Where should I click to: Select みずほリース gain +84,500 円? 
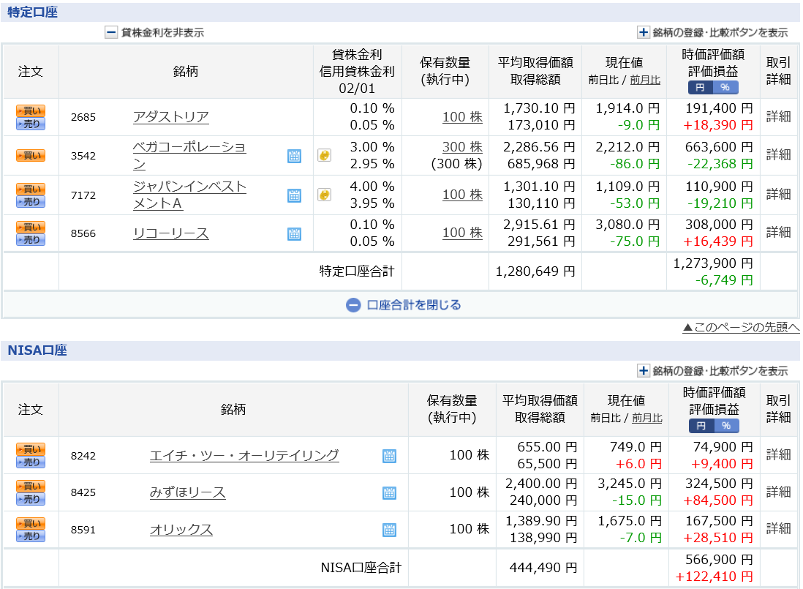coord(718,500)
